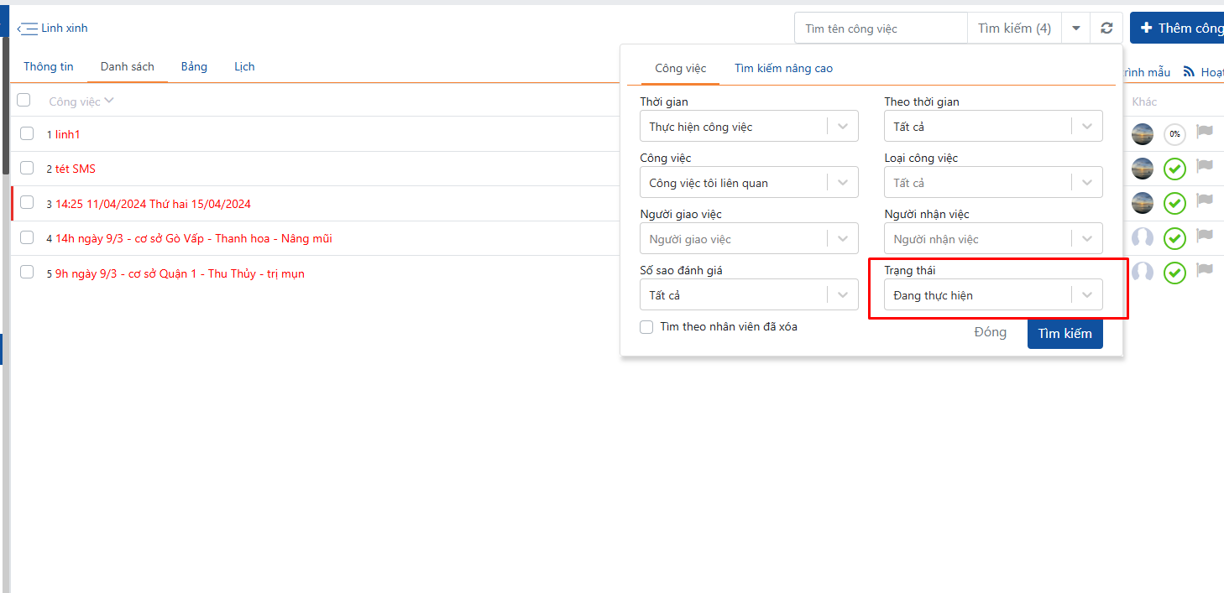Screen dimensions: 1224x593
Task: Click the avatar in the 14:25 11/04/2024 row
Action: click(x=1143, y=203)
